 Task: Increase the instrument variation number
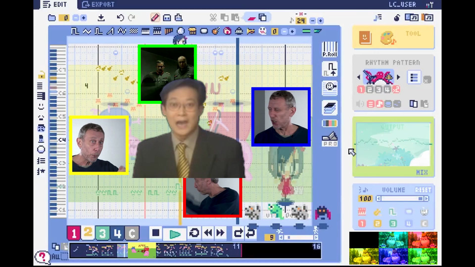(292, 31)
